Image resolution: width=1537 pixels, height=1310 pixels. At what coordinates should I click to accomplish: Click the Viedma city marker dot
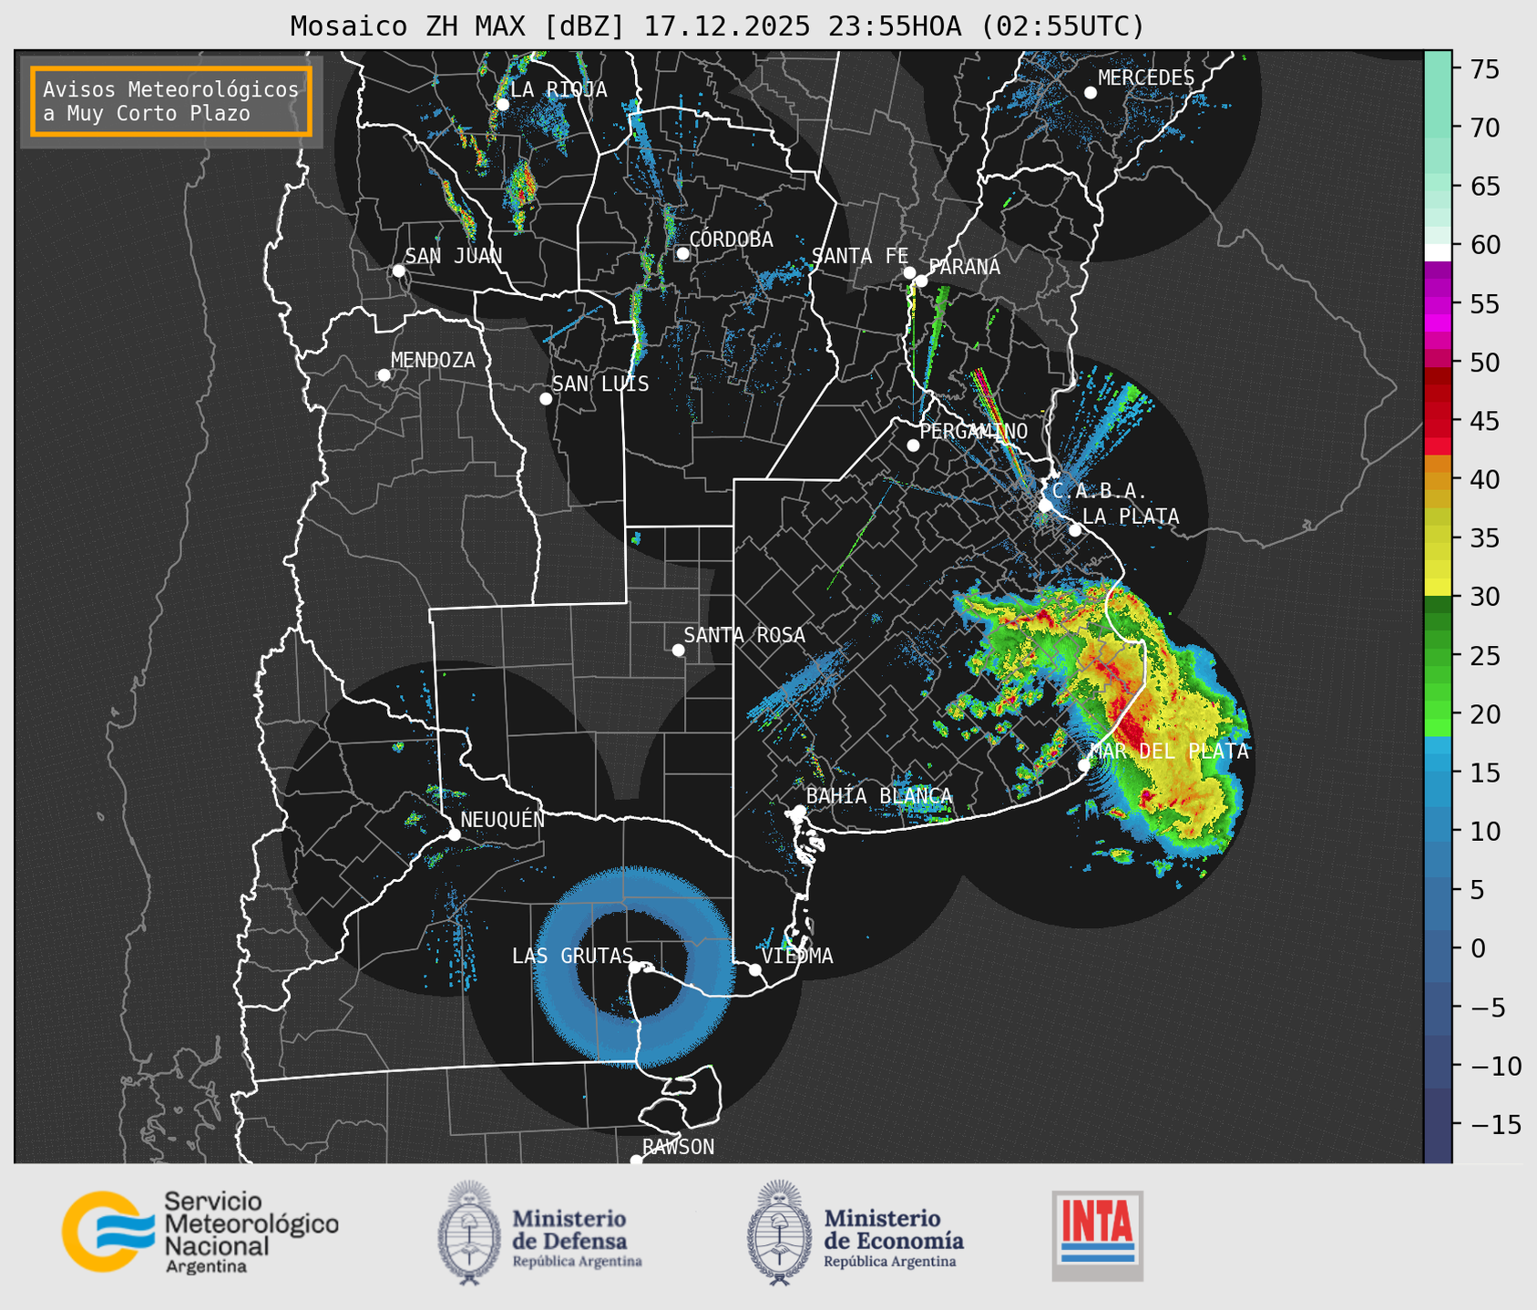coord(755,969)
